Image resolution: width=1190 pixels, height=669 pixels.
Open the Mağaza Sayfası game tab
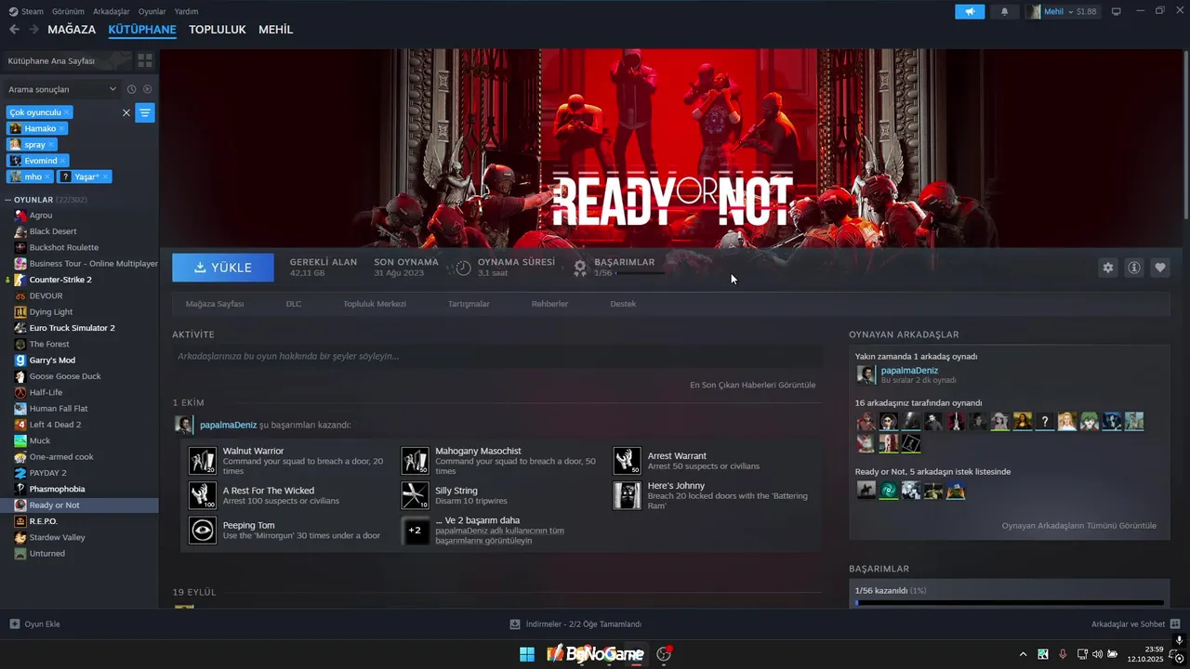(x=215, y=304)
